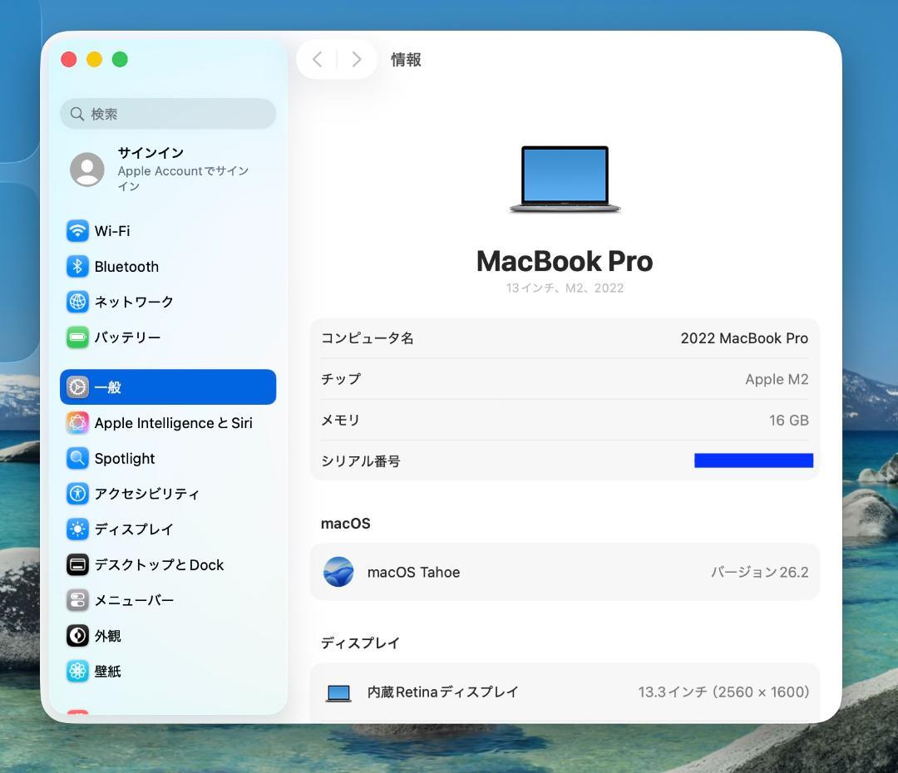The height and width of the screenshot is (773, 898).
Task: Select 外観 to change appearance
Action: [x=109, y=636]
